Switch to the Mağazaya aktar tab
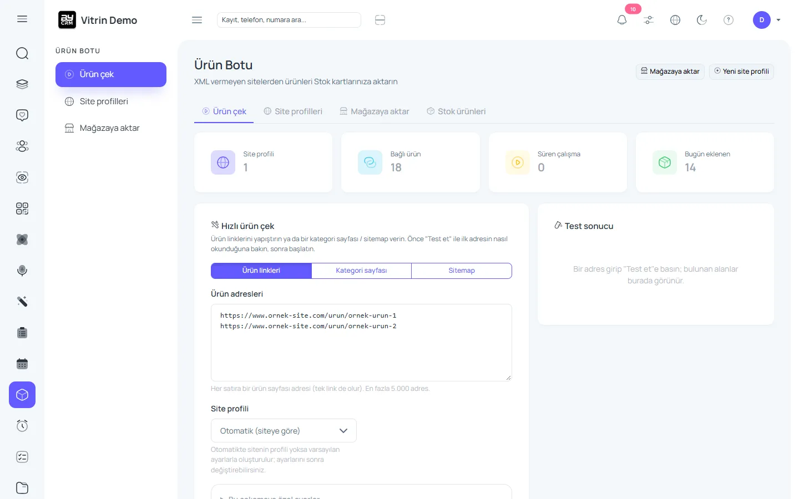This screenshot has width=799, height=499. pos(375,111)
